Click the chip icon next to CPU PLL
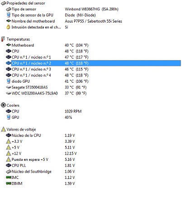Screen dimensions: 186x201 tap(9, 165)
